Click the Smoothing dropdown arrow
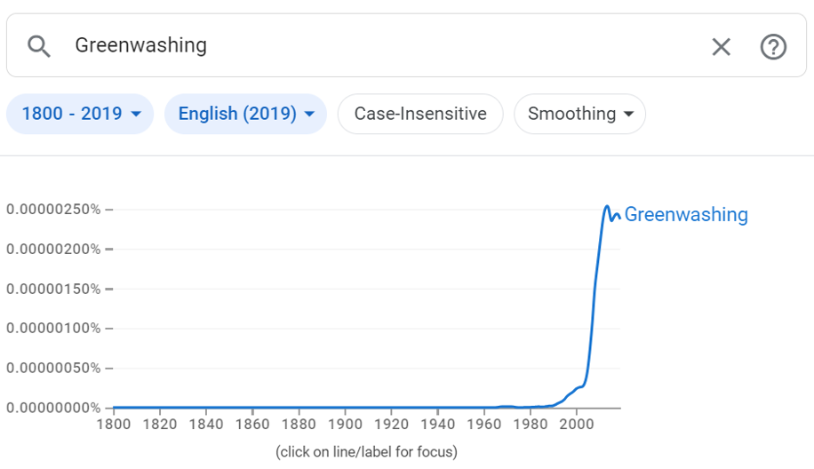 pyautogui.click(x=628, y=114)
